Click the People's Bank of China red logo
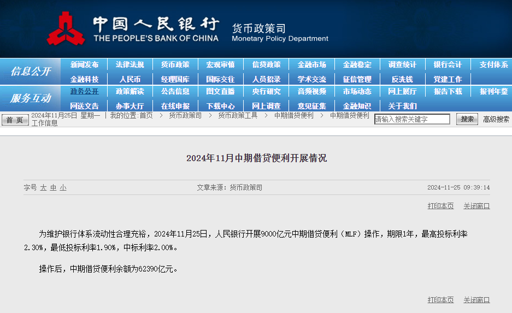The height and width of the screenshot is (313, 512). point(66,29)
